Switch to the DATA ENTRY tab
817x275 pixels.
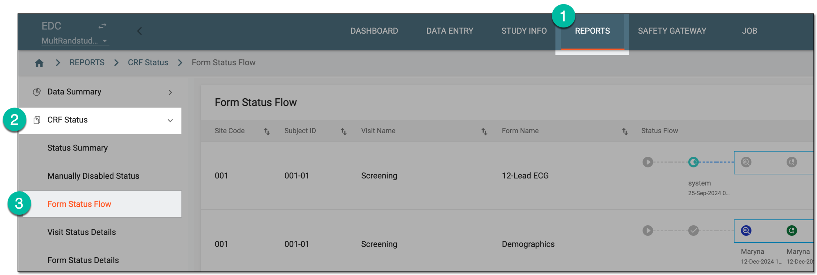449,31
